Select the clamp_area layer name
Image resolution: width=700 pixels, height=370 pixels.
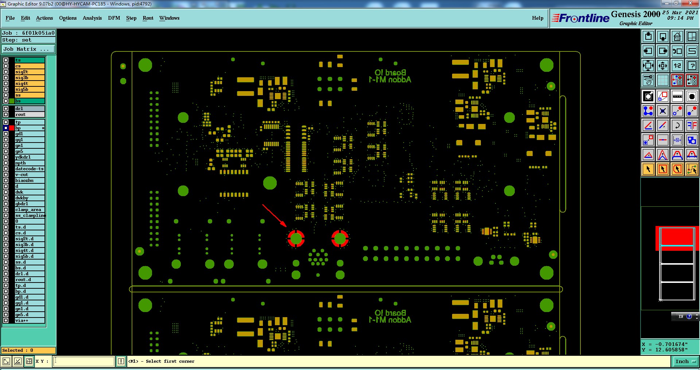[x=30, y=210]
